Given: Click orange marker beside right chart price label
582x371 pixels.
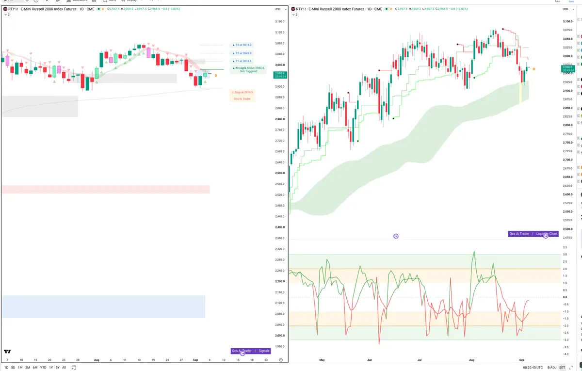Looking at the screenshot, I should click(534, 69).
